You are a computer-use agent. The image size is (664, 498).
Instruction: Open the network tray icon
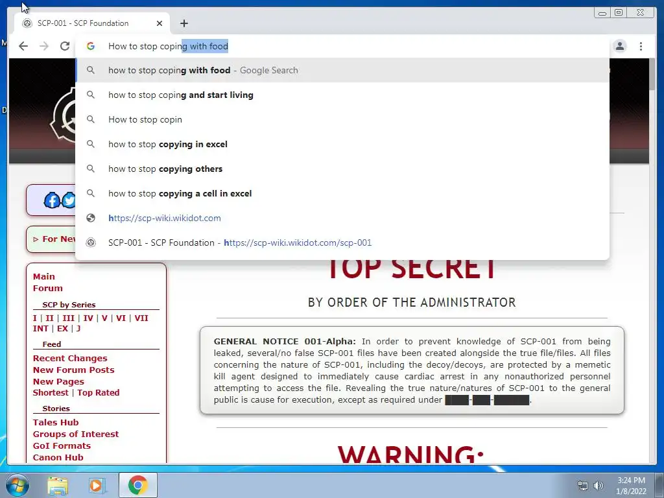point(583,486)
